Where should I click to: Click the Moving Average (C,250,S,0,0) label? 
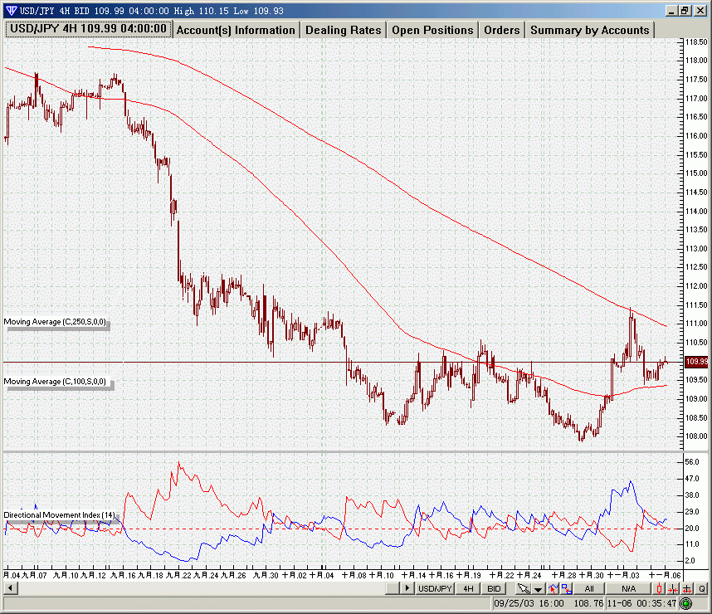55,322
